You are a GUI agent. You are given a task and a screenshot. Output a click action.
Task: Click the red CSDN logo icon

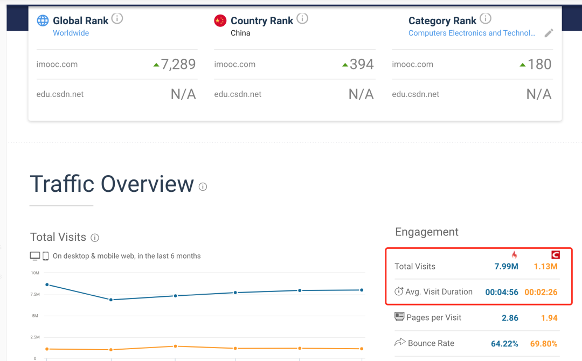point(555,254)
